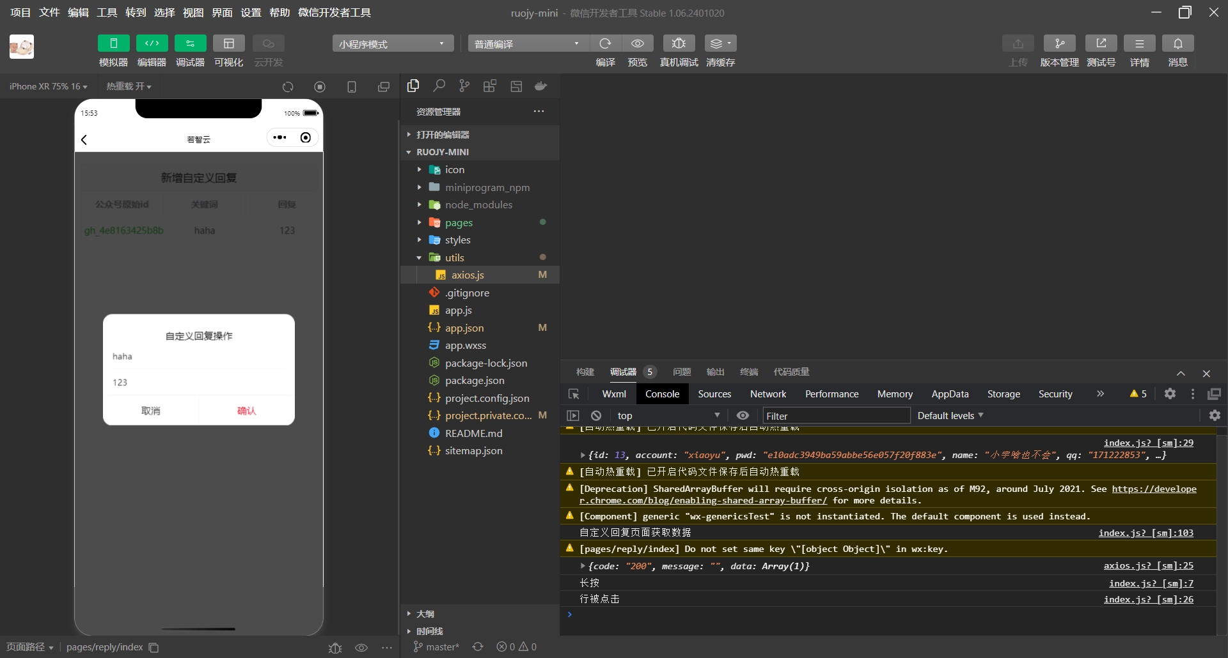Screen dimensions: 1228x658
Task: Toggle the debugger panel button
Action: click(x=190, y=43)
